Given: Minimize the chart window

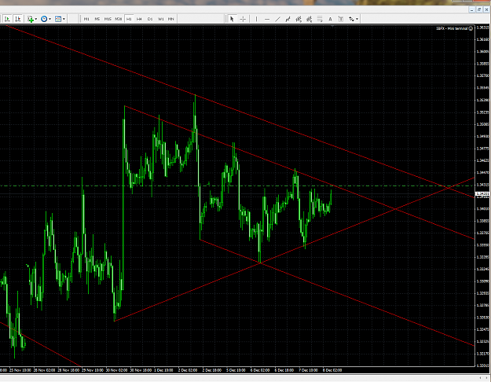Looking at the screenshot, I should pos(472,9).
